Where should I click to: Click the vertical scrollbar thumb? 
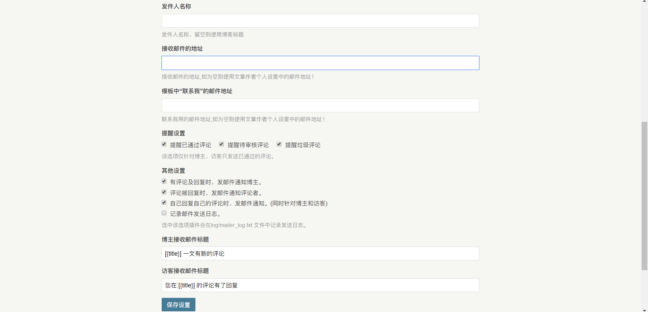pyautogui.click(x=644, y=196)
